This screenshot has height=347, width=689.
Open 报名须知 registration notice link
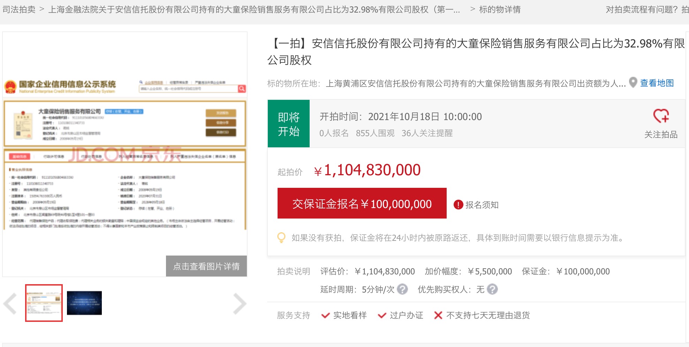[x=482, y=205]
